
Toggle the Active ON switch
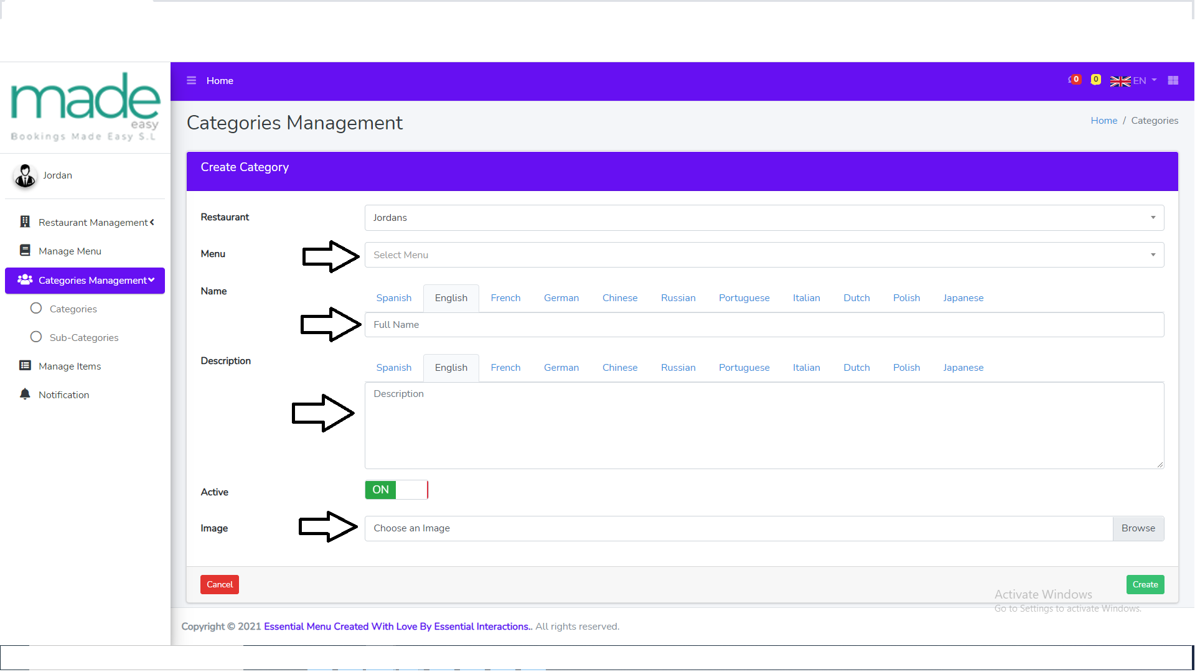click(x=396, y=490)
